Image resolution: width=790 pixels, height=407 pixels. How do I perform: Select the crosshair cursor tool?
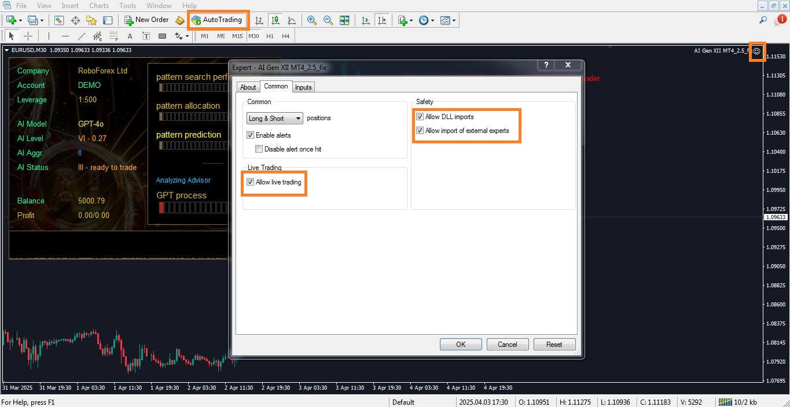[28, 36]
